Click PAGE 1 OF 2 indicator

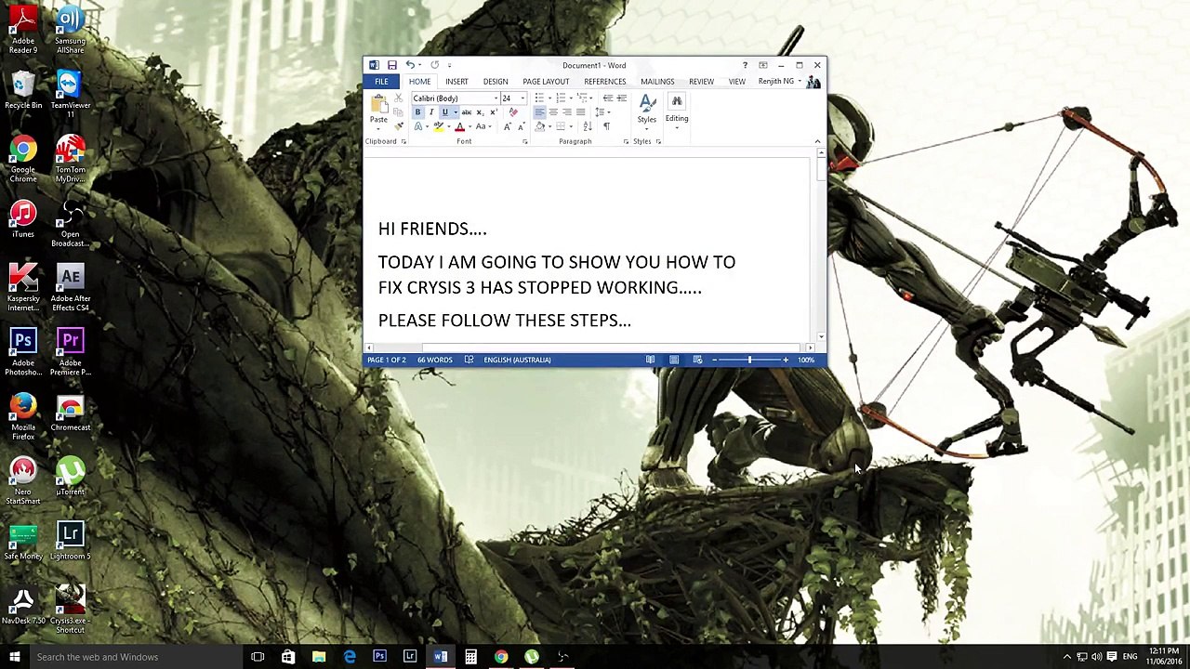coord(387,360)
